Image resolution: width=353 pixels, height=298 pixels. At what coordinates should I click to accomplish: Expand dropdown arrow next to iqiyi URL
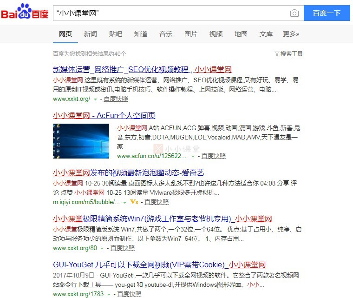click(125, 202)
